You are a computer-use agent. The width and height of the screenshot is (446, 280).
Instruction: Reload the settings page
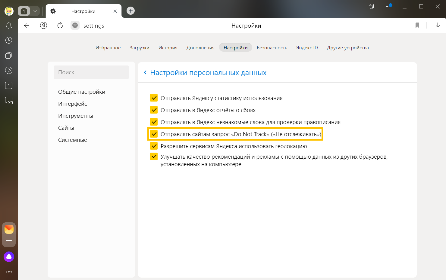[x=60, y=26]
